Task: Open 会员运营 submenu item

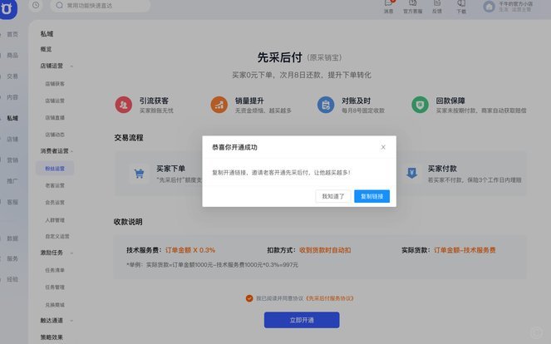Action: [x=55, y=203]
